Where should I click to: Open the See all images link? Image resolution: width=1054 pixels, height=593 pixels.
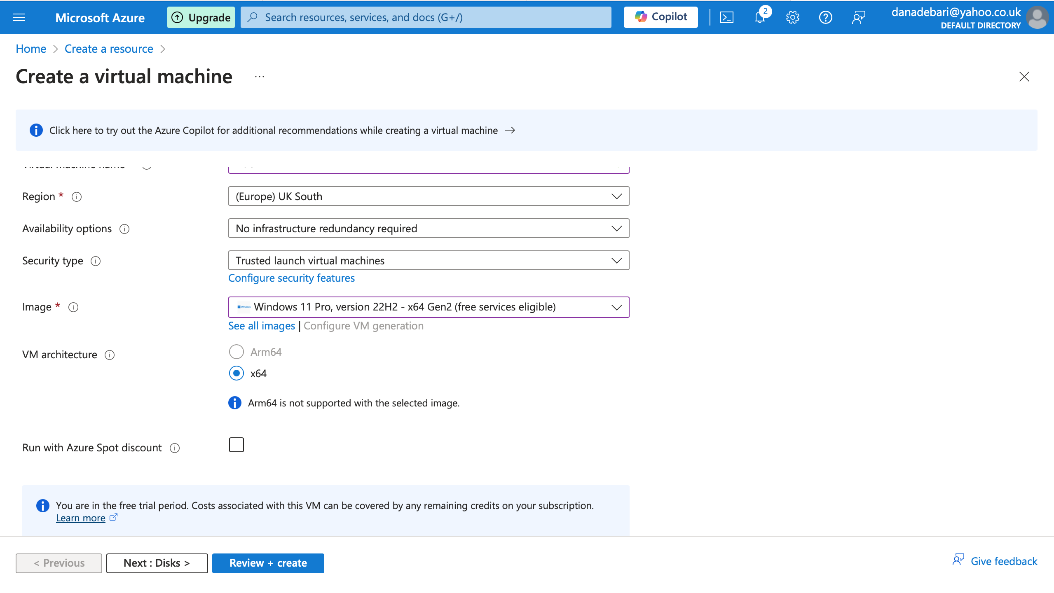(x=262, y=326)
